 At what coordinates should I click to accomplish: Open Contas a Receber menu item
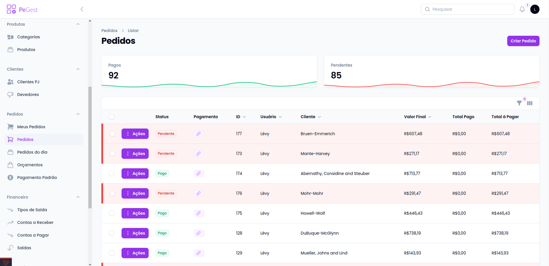35,222
